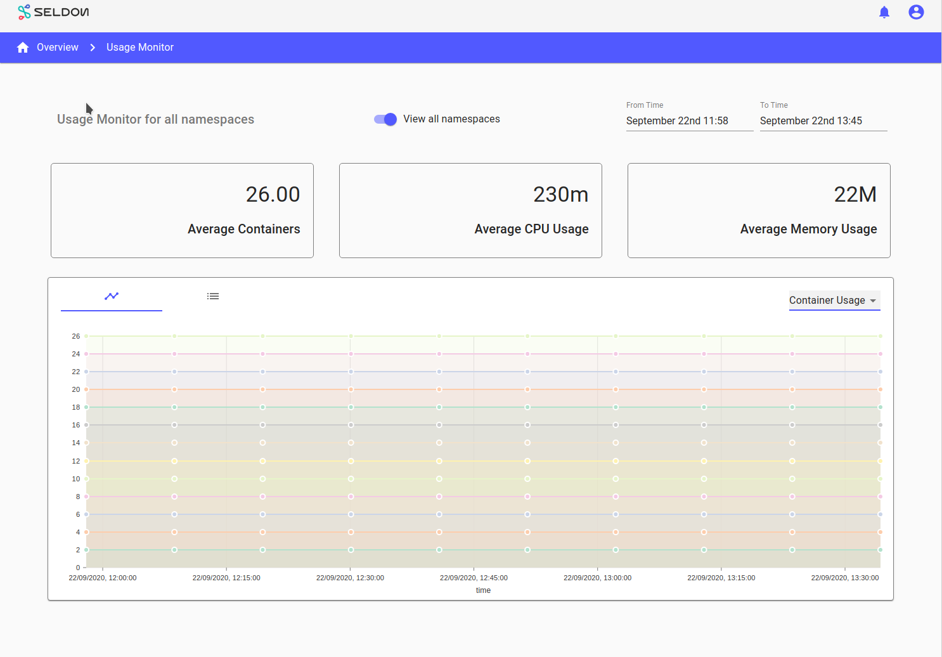
Task: Click the Usage Monitor breadcrumb
Action: pyautogui.click(x=140, y=48)
